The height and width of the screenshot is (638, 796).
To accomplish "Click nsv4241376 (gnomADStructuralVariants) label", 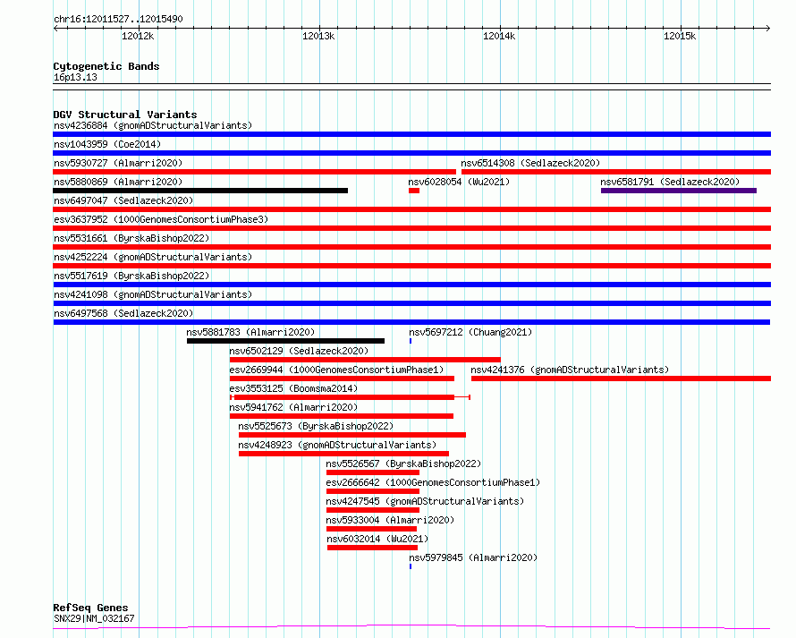I will 570,370.
